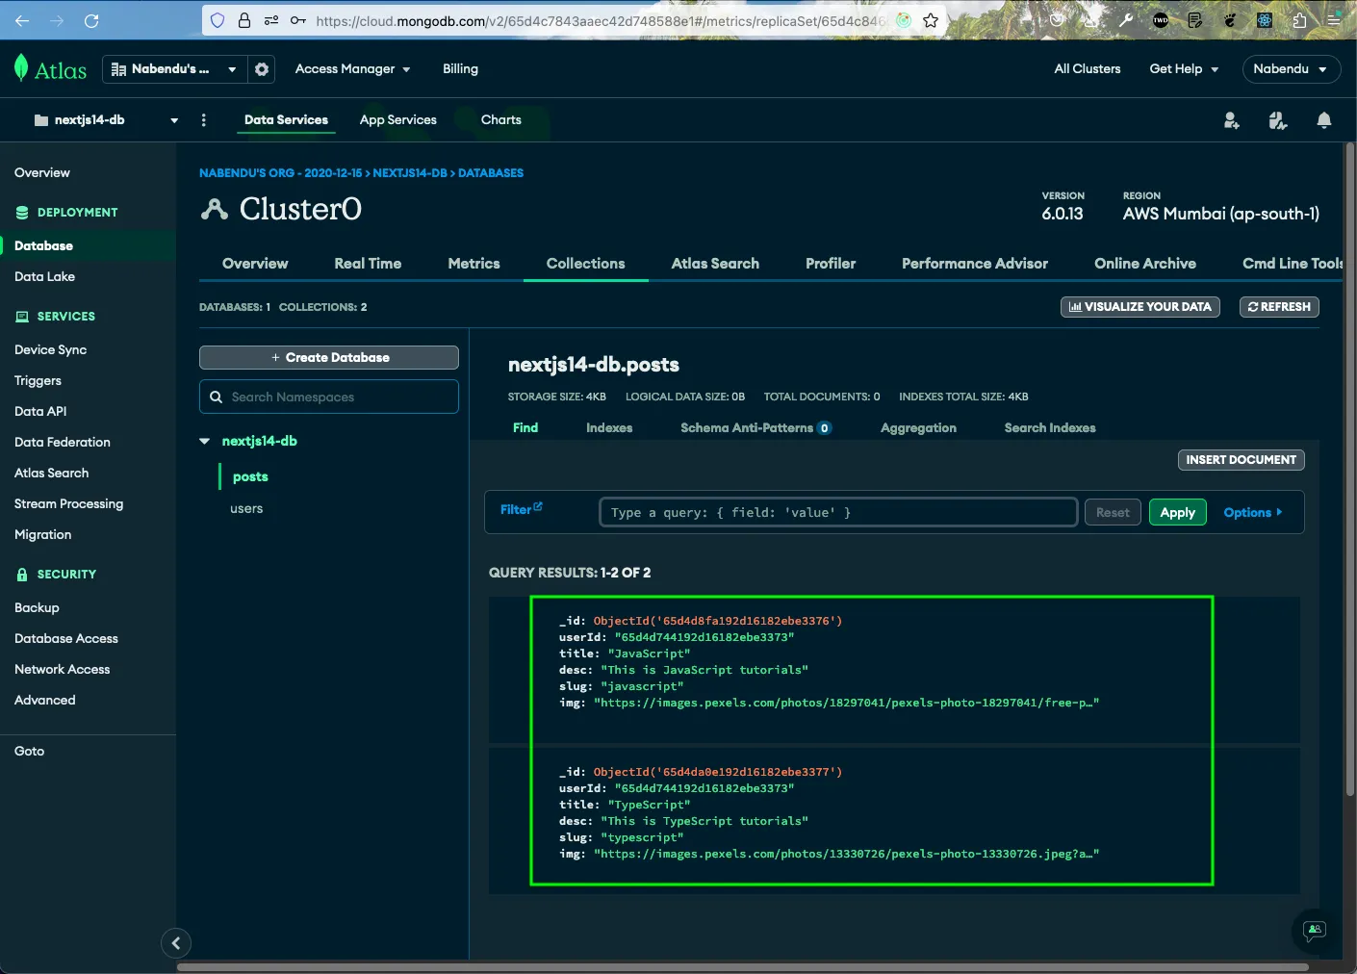
Task: Click the browser back arrow
Action: click(22, 20)
